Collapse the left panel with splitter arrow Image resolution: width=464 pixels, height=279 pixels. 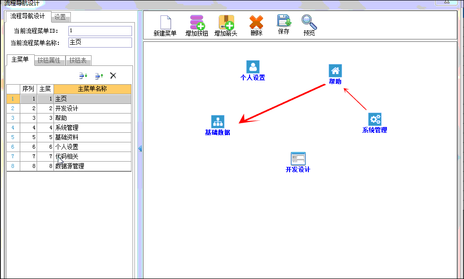tap(140, 149)
